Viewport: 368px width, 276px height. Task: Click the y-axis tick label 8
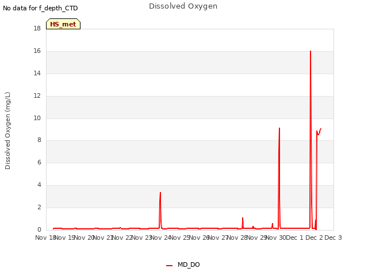(x=39, y=140)
